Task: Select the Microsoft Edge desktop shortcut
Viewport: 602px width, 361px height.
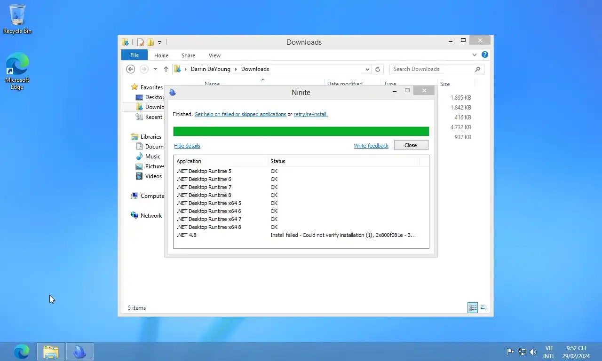Action: [17, 71]
